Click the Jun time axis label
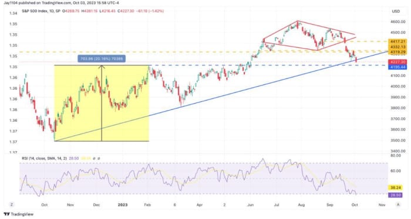 point(250,205)
